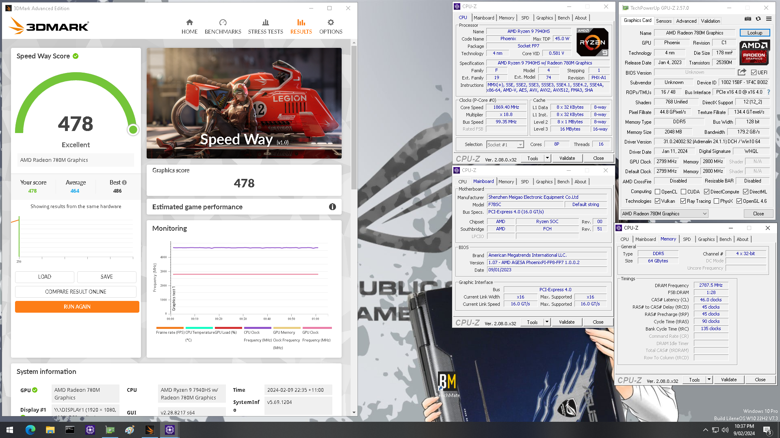Open STRESS TESTS chart icon
The width and height of the screenshot is (780, 438).
[x=265, y=22]
